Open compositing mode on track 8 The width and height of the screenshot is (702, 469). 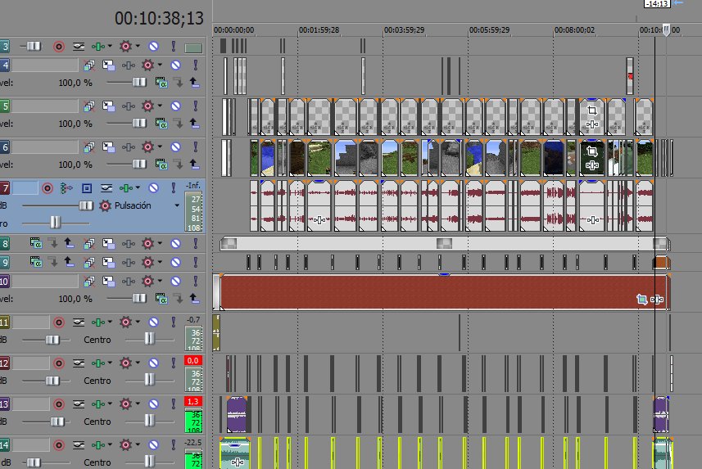(35, 243)
